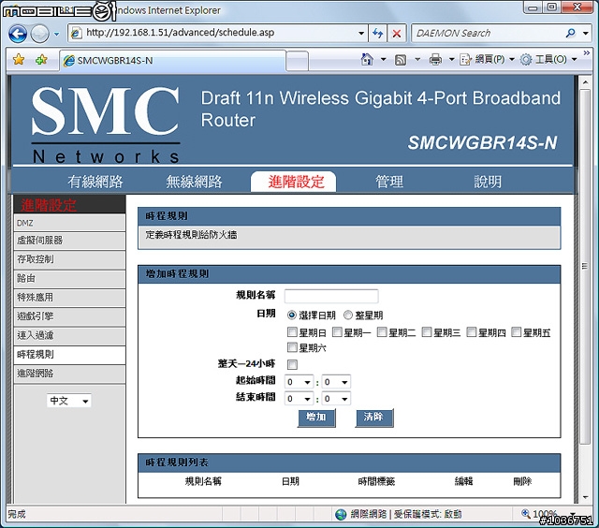Screen dimensions: 599x528
Task: Click the 清除 clear button
Action: point(374,418)
